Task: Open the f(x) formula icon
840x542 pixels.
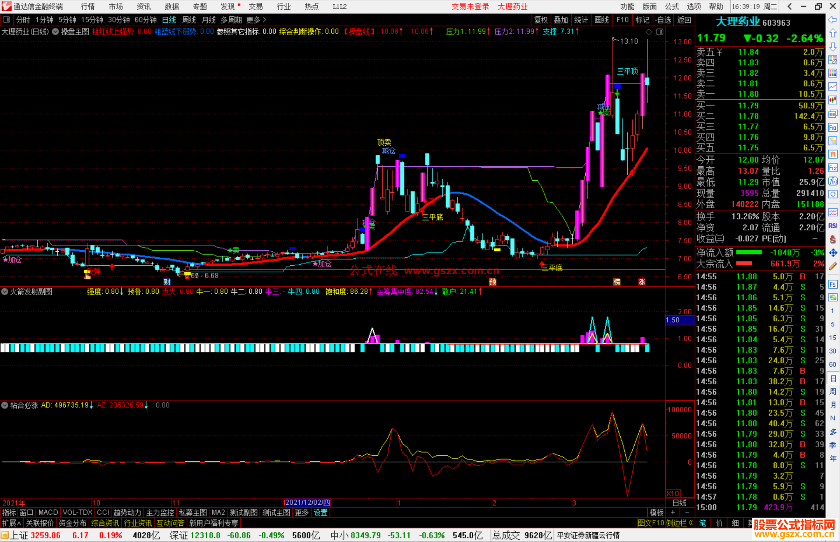Action: pyautogui.click(x=833, y=181)
